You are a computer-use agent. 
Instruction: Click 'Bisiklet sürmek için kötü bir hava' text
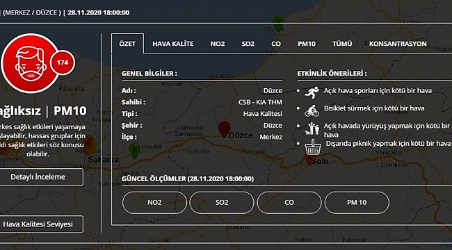click(x=374, y=108)
